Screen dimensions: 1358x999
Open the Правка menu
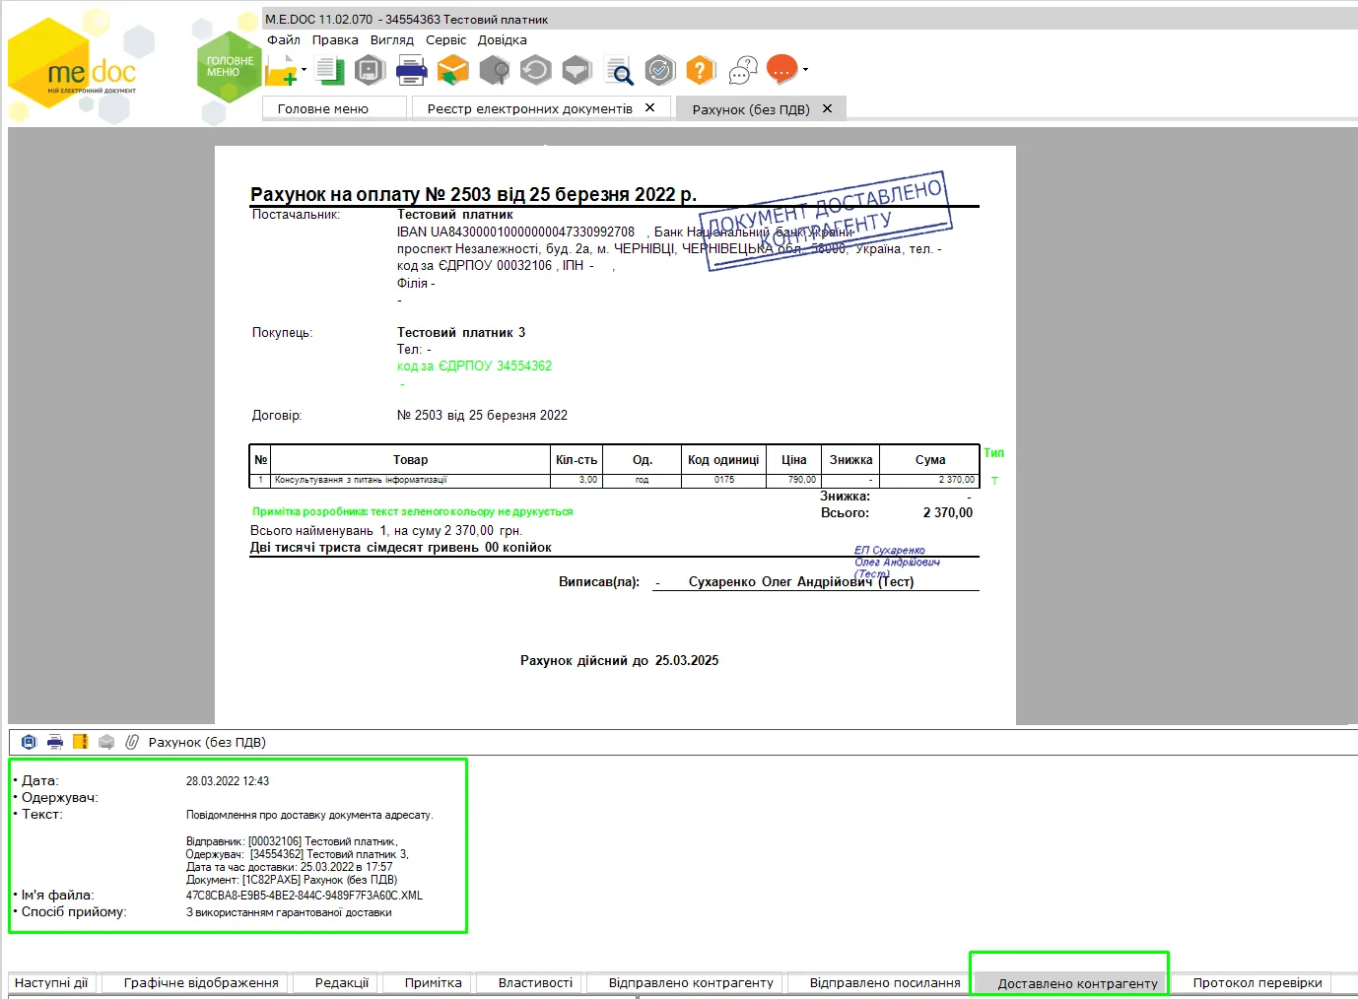coord(335,40)
